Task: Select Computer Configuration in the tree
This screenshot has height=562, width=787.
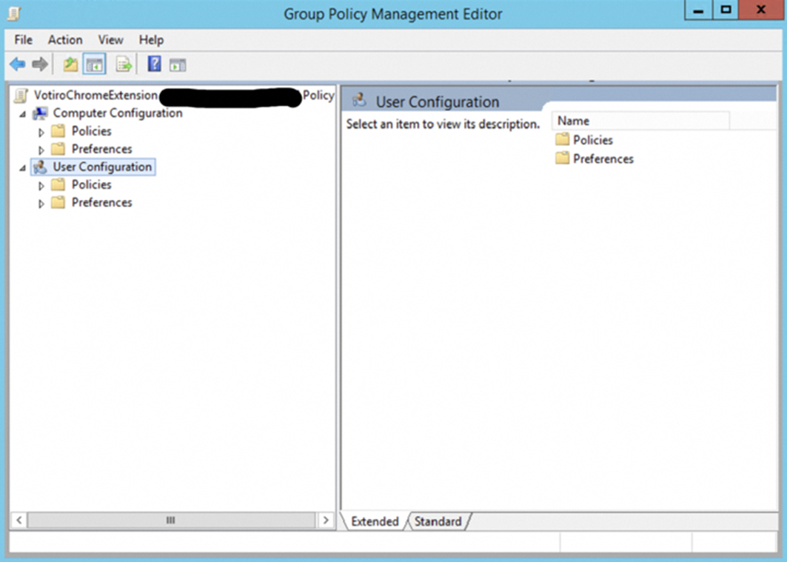Action: point(118,113)
